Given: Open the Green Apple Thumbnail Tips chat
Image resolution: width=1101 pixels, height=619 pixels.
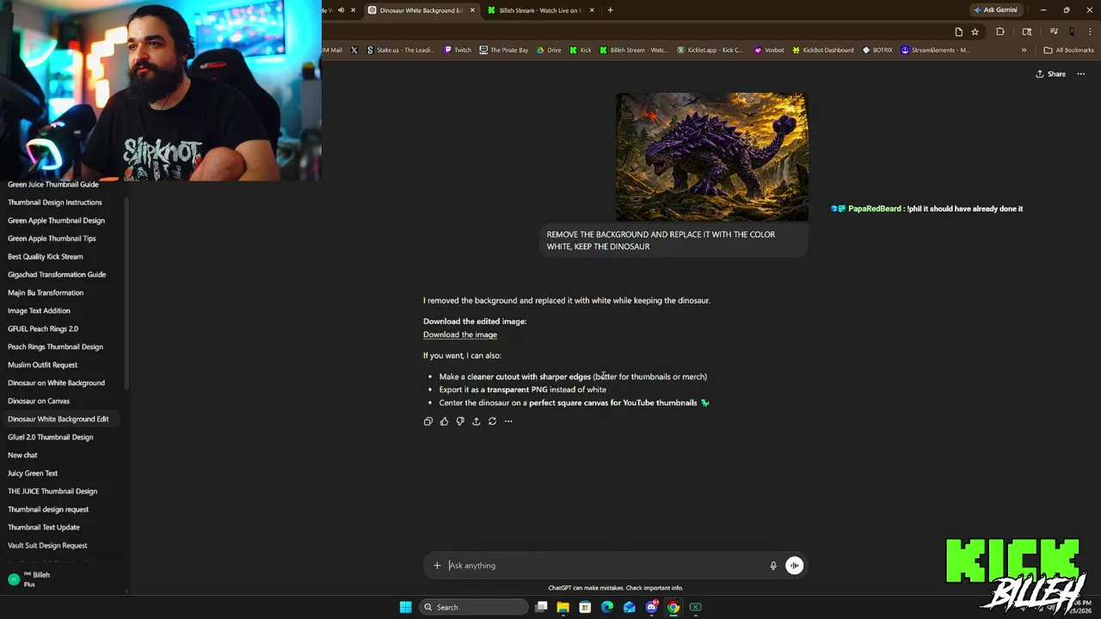Looking at the screenshot, I should (x=52, y=239).
